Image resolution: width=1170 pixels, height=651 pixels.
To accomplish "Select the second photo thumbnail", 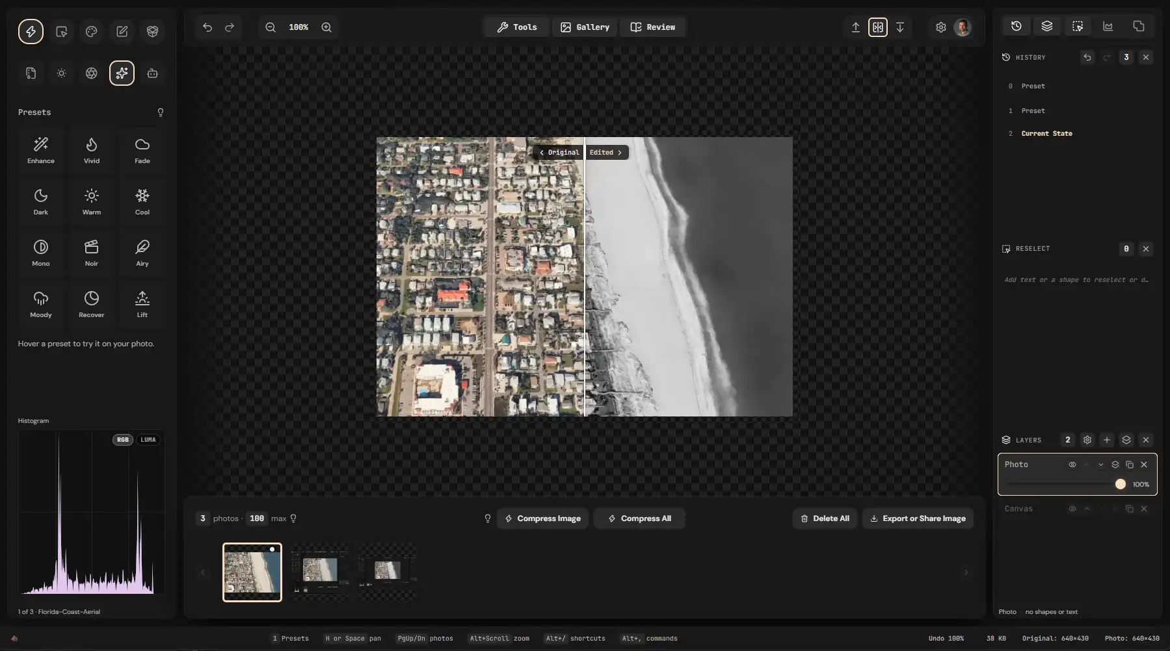I will click(320, 572).
